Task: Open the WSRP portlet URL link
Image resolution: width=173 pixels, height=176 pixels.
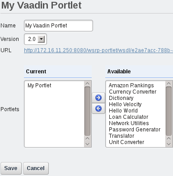Action: [98, 50]
